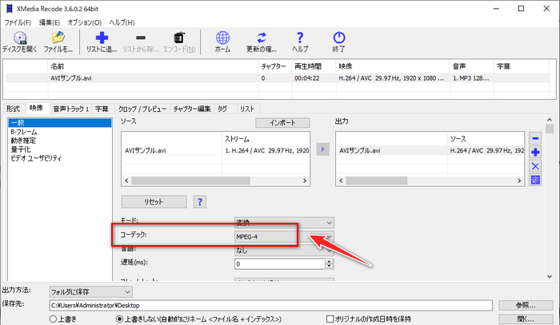Click the 終了 power icon
Screen dimensions: 560x325
[338, 37]
